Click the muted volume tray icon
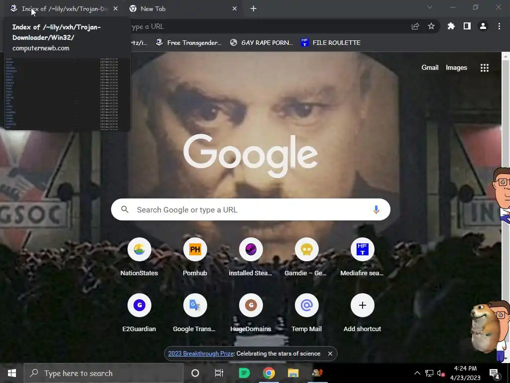510x383 pixels. pos(441,373)
